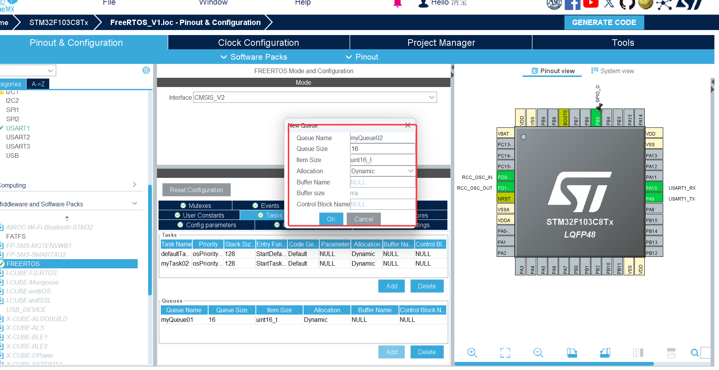The image size is (719, 370).
Task: Open the X (Twitter) link icon
Action: click(609, 4)
